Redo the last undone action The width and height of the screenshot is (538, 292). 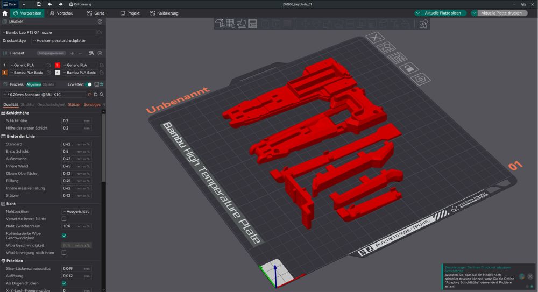point(60,4)
